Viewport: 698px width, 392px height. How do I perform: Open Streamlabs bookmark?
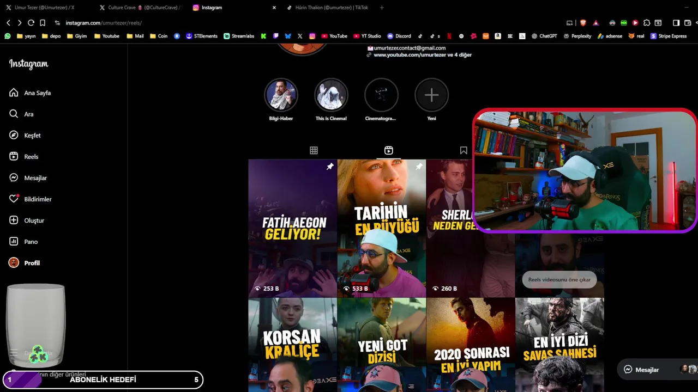(x=239, y=36)
